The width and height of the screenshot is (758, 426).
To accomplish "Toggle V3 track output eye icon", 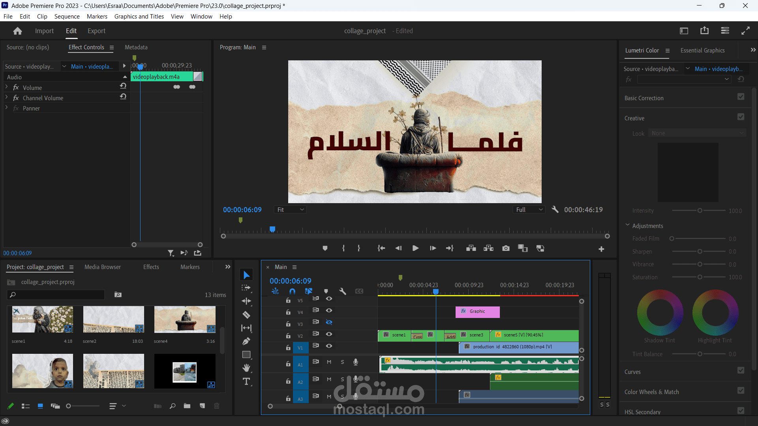I will (329, 322).
